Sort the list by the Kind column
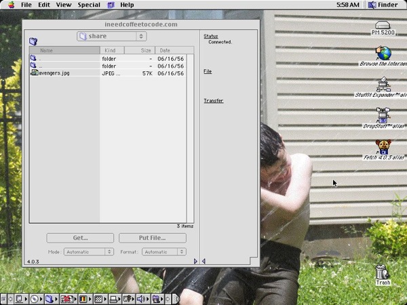The image size is (407, 305). pos(112,50)
